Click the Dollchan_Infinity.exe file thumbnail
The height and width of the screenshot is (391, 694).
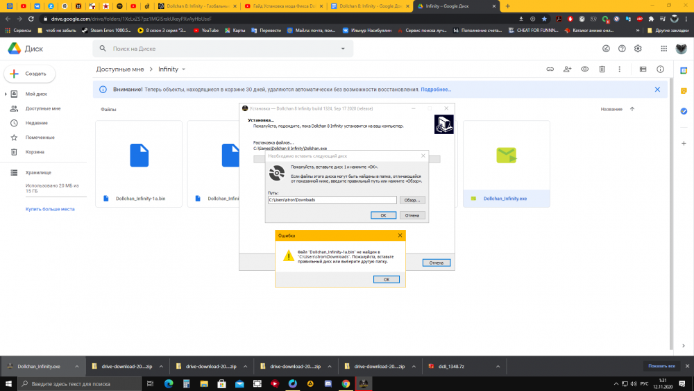coord(506,155)
